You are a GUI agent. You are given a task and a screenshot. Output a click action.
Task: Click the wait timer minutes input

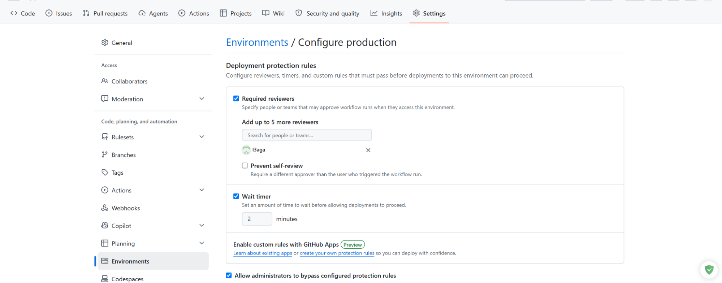257,219
